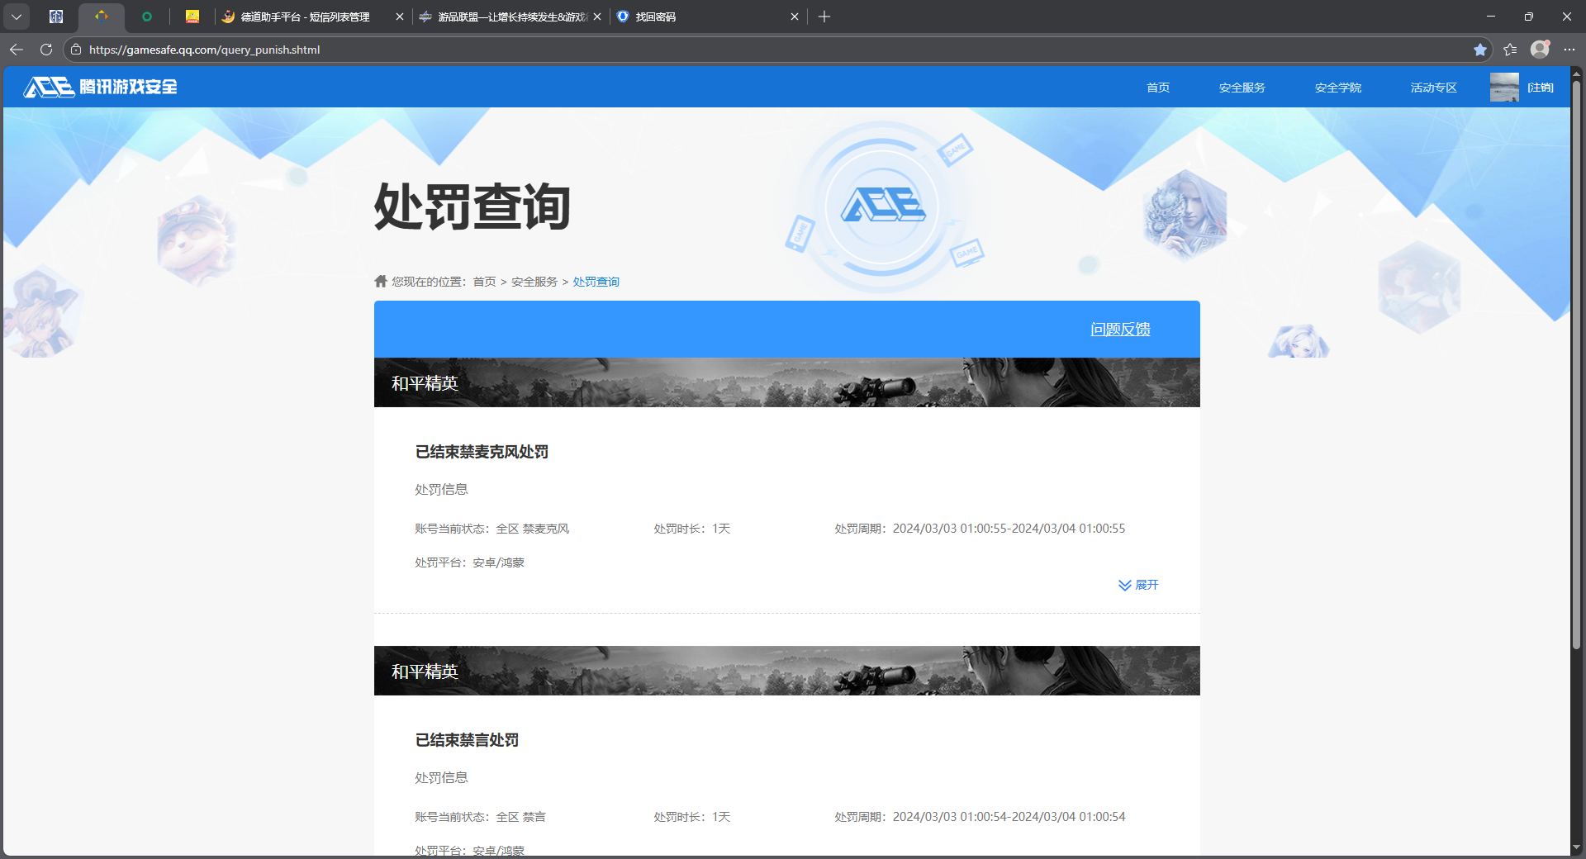Click the 注销 logout button
This screenshot has height=859, width=1586.
coord(1539,87)
